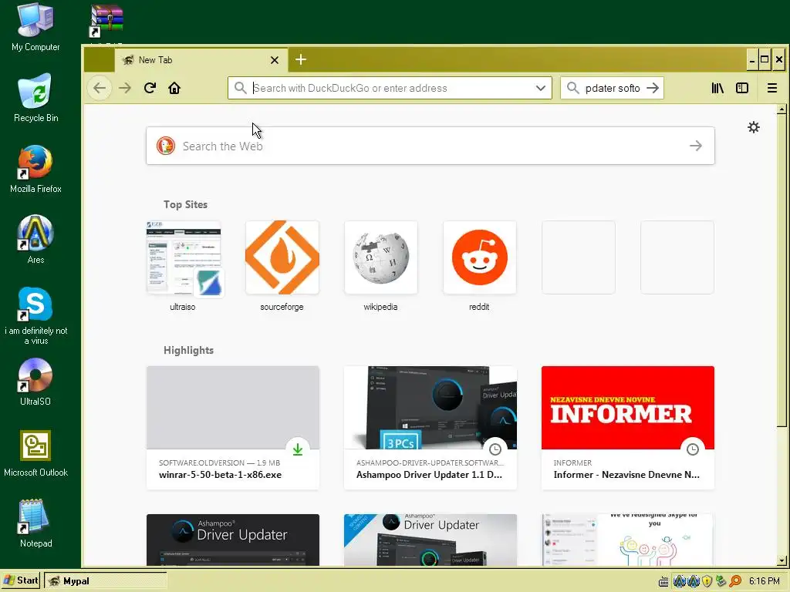Select the Ares desktop shortcut
This screenshot has width=790, height=592.
tap(35, 240)
